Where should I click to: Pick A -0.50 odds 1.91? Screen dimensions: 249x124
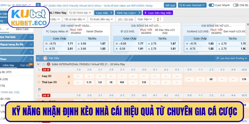(130, 49)
